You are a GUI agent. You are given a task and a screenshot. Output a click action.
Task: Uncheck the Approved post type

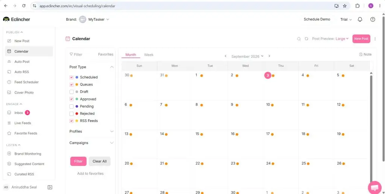click(x=71, y=99)
